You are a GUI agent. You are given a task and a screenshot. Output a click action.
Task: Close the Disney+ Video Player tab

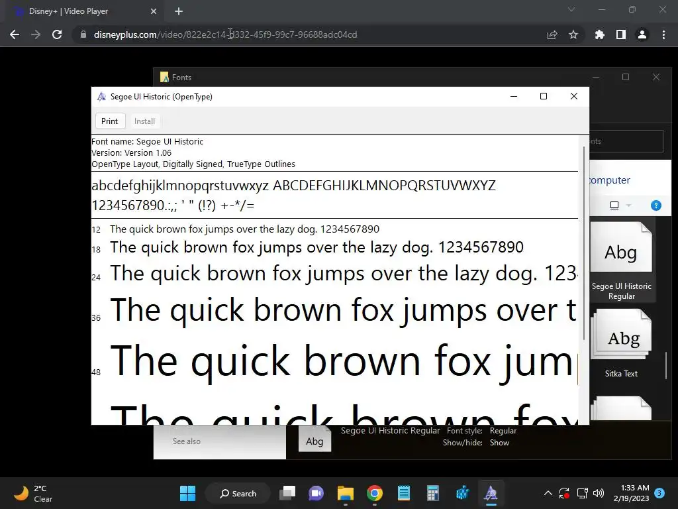point(154,11)
